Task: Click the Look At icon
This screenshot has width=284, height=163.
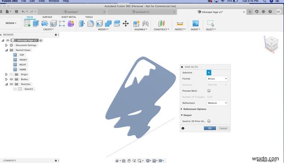Action: point(124,161)
